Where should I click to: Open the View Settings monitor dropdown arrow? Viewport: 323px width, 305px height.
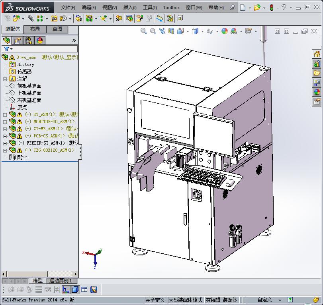tap(256, 32)
